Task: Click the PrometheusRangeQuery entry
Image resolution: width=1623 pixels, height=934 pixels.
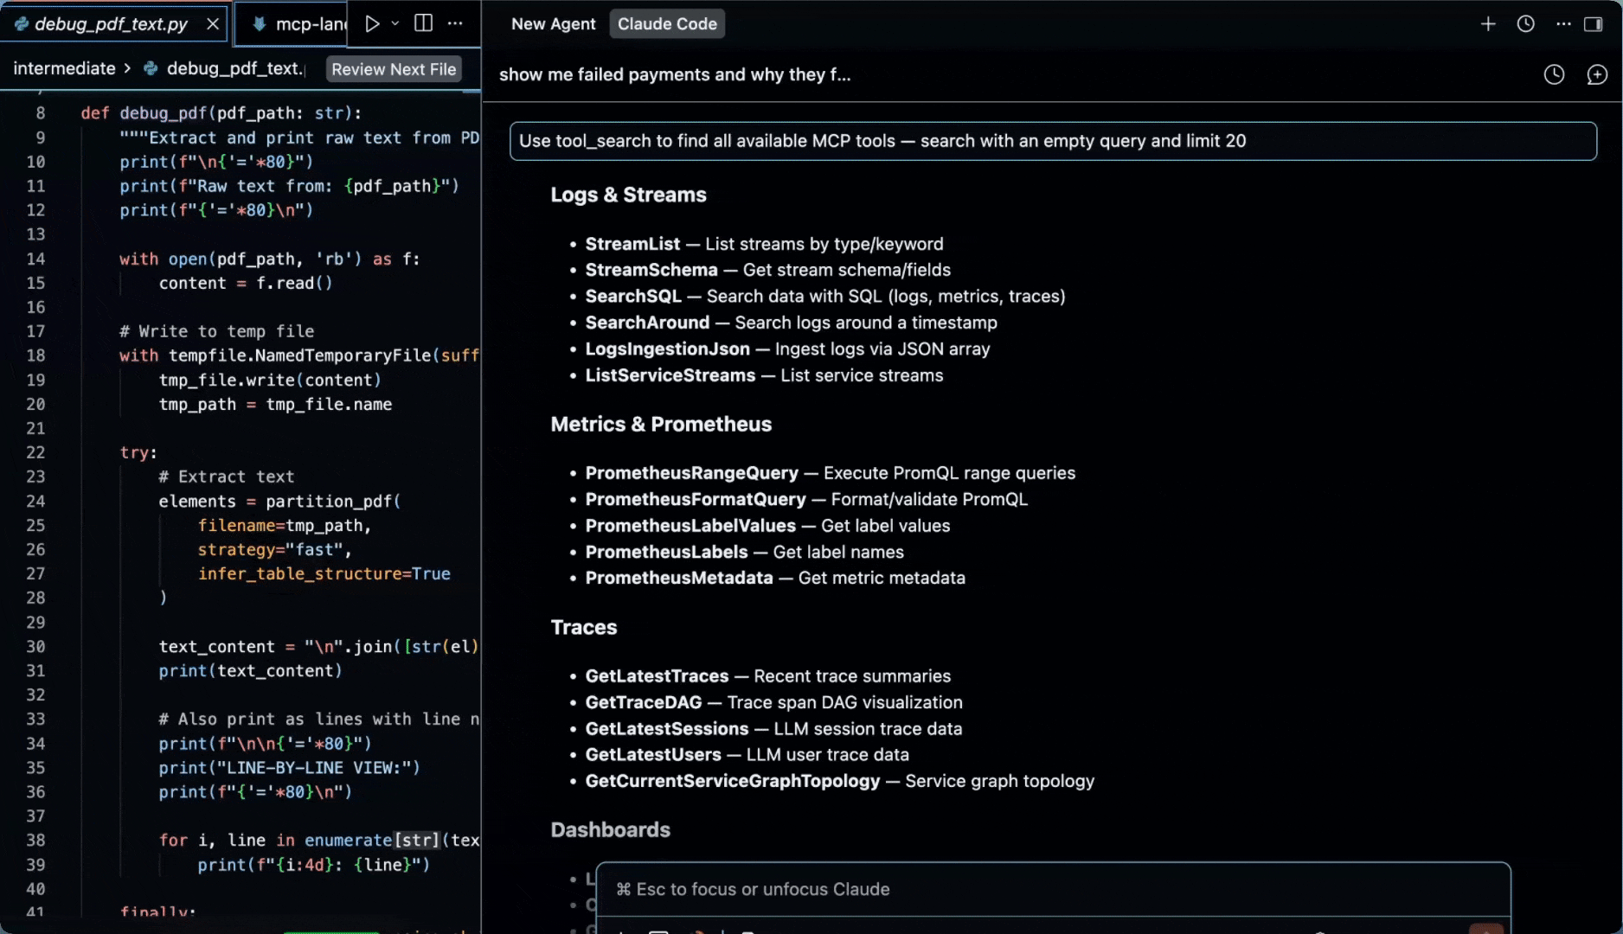Action: (830, 473)
